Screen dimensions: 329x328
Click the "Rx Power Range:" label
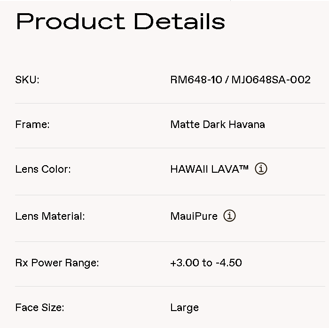tap(57, 263)
